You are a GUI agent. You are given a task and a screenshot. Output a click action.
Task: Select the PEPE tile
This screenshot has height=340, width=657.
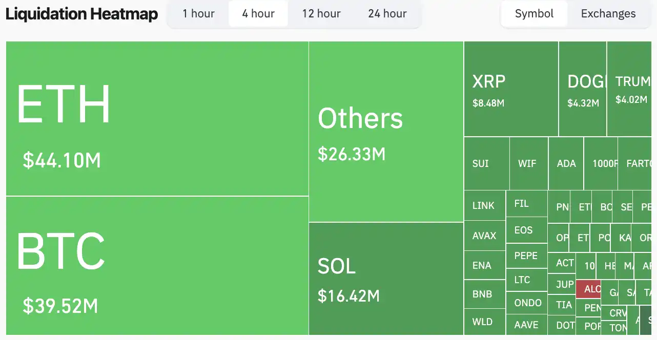tap(526, 256)
